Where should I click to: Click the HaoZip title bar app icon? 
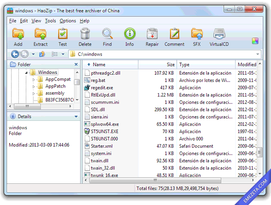point(10,10)
